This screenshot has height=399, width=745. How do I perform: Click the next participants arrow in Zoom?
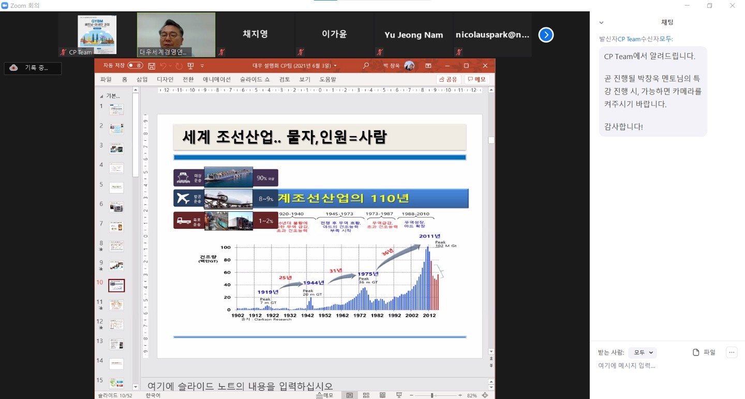pyautogui.click(x=546, y=35)
